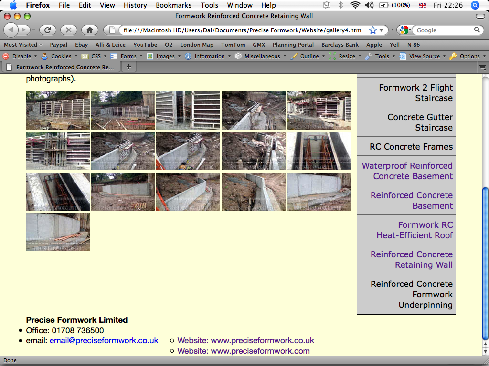Screen dimensions: 489x366
Task: Click the scroll down arrow at scrollbar bottom
Action: coord(486,352)
